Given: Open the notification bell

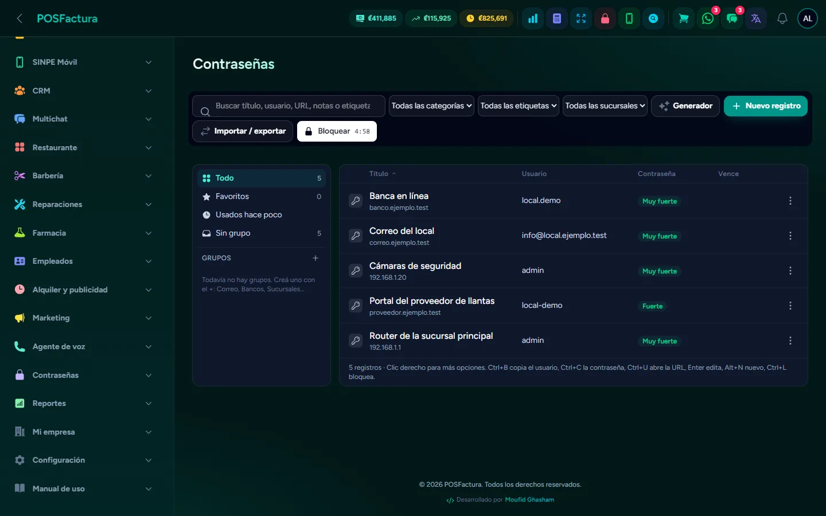Looking at the screenshot, I should (x=782, y=18).
